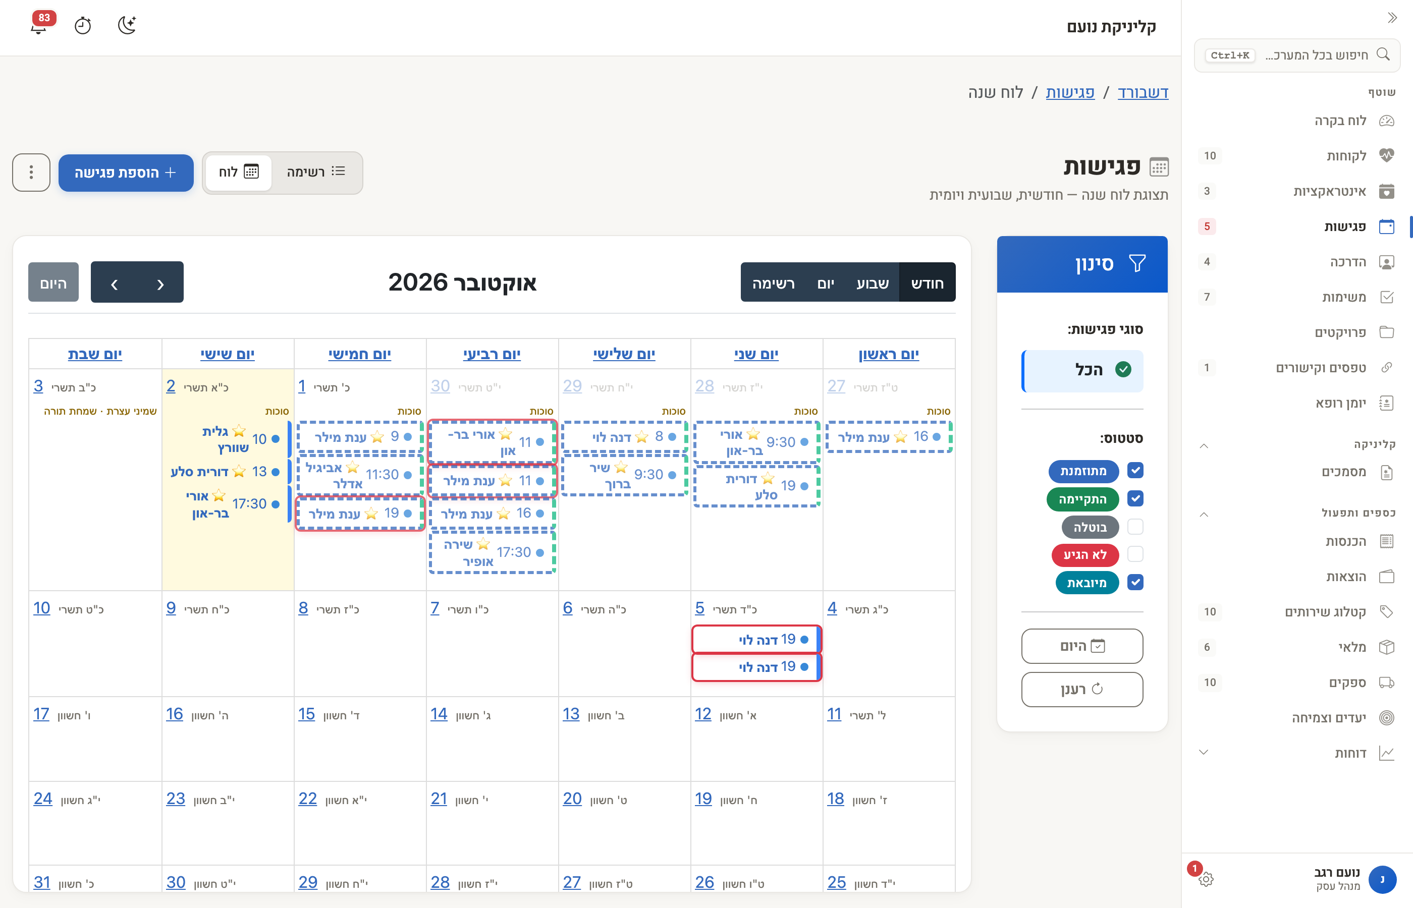Screen dimensions: 1413x908
Task: Open מלאי box icon in sidebar
Action: click(x=1386, y=647)
